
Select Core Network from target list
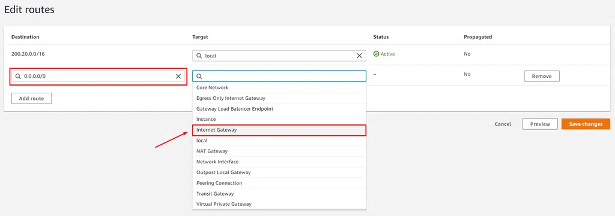coord(279,87)
